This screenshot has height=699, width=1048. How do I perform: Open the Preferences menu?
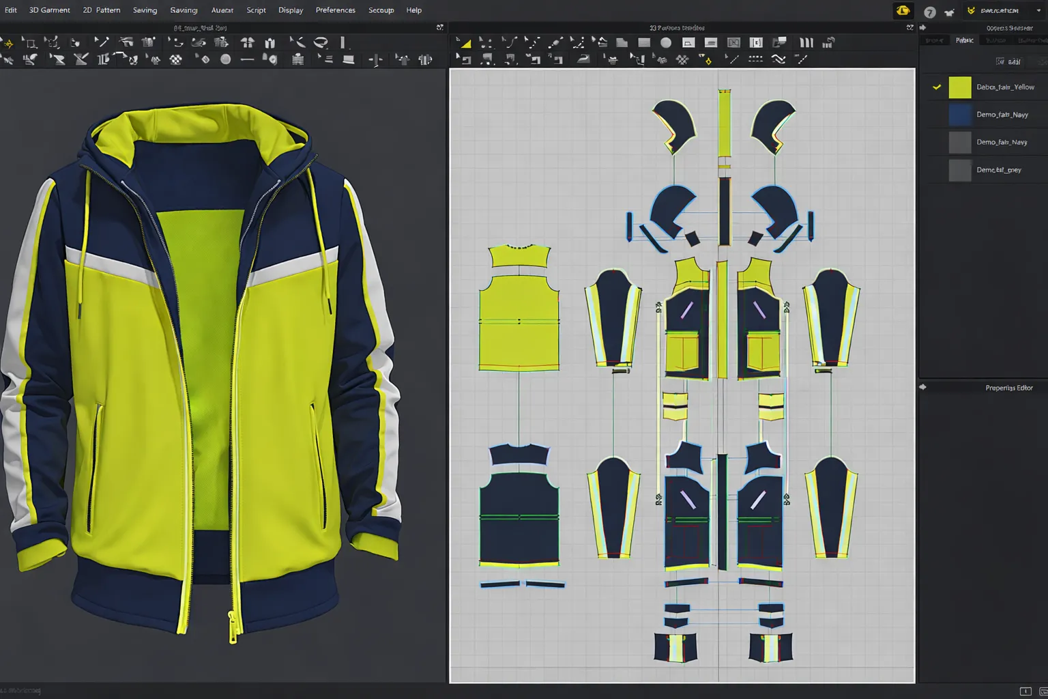click(x=335, y=10)
